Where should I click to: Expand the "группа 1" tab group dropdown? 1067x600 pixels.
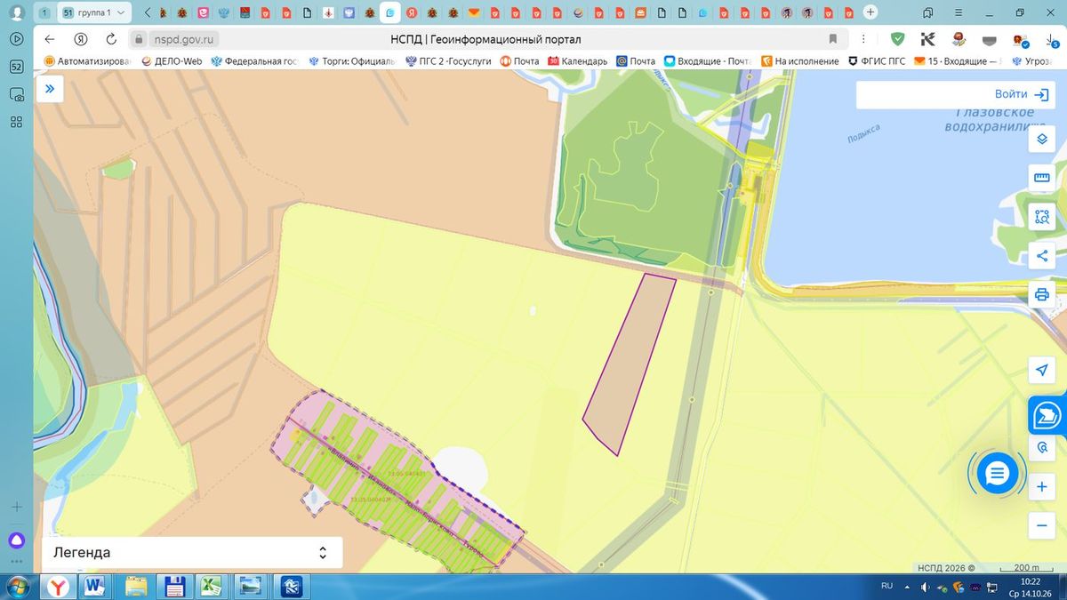pyautogui.click(x=121, y=13)
